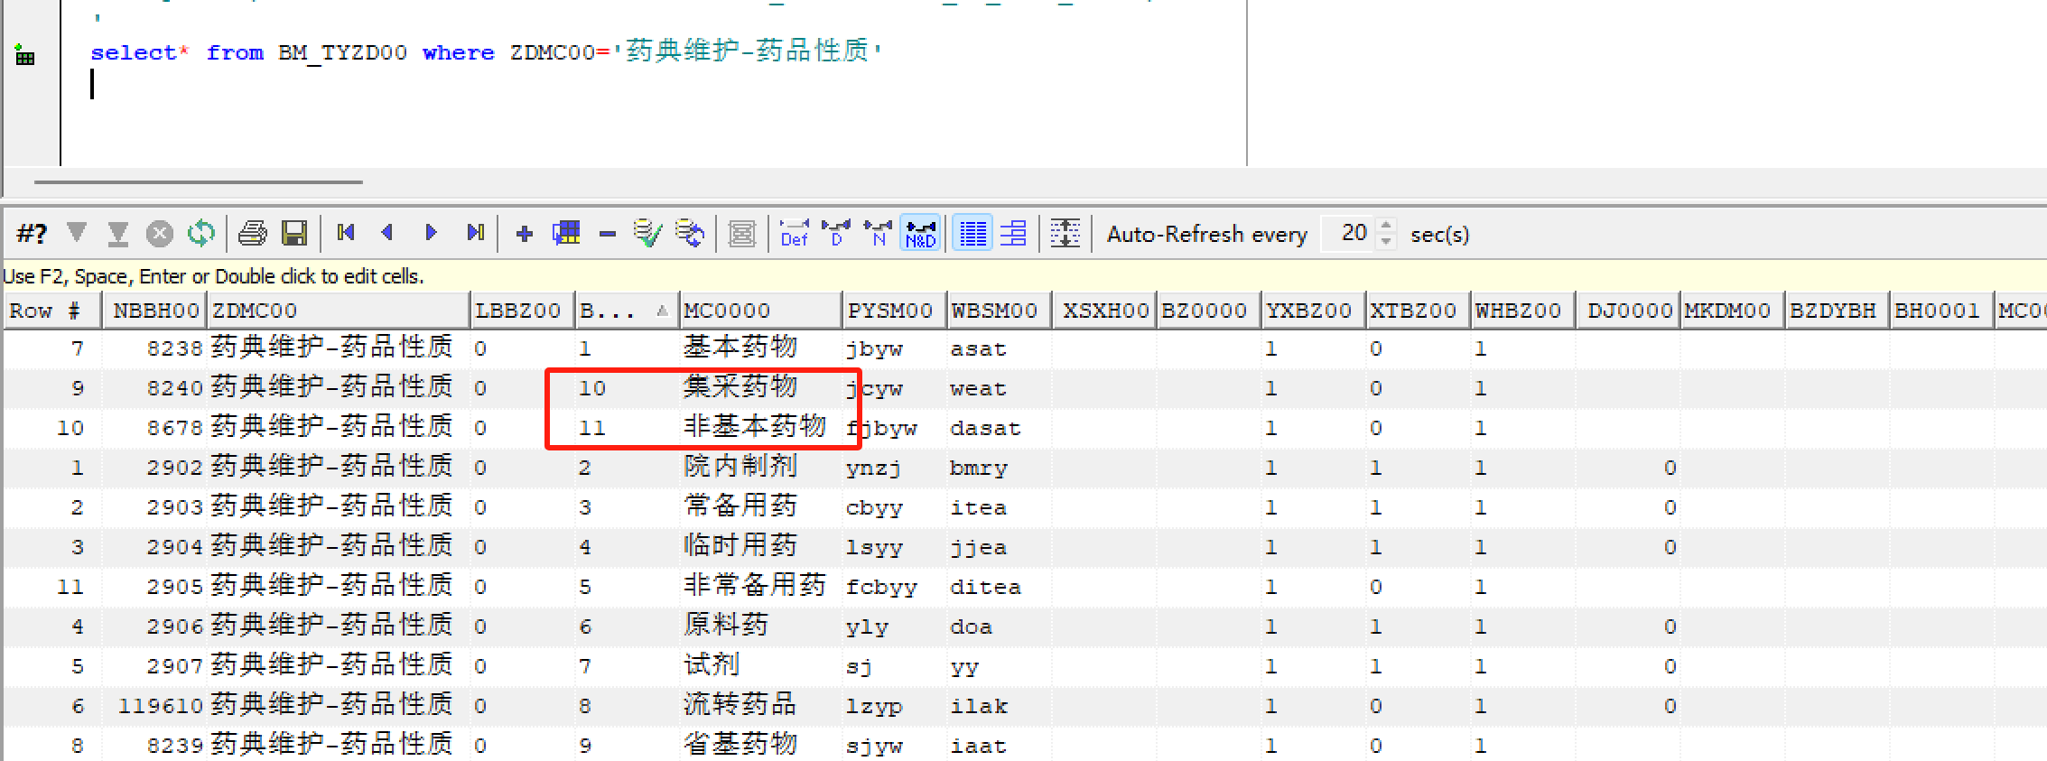Switch to the single record form view
The image size is (2047, 761).
[1014, 234]
